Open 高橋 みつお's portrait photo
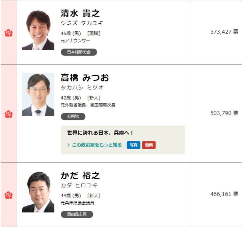243x227 pixels. click(x=38, y=94)
